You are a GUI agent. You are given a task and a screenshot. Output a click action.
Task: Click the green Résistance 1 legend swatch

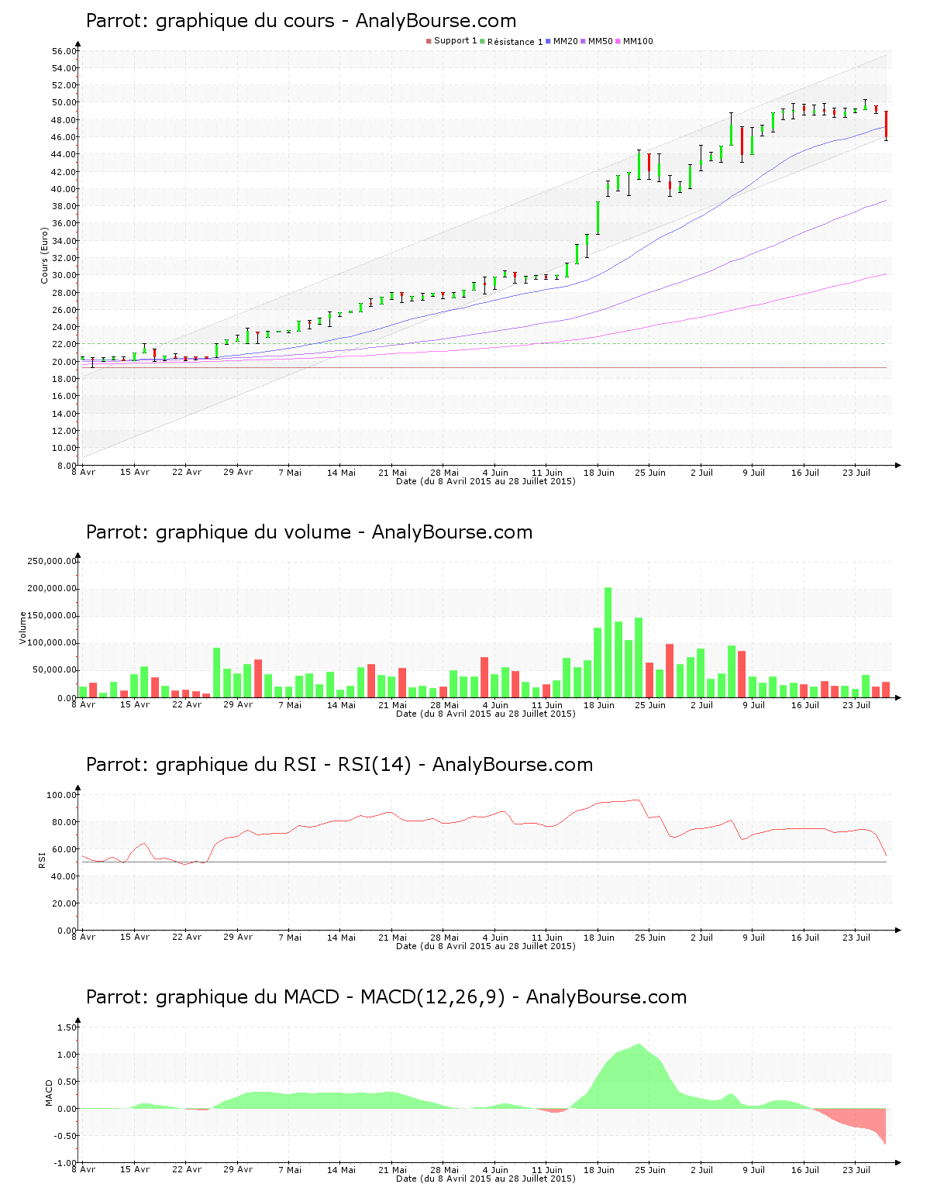click(482, 41)
